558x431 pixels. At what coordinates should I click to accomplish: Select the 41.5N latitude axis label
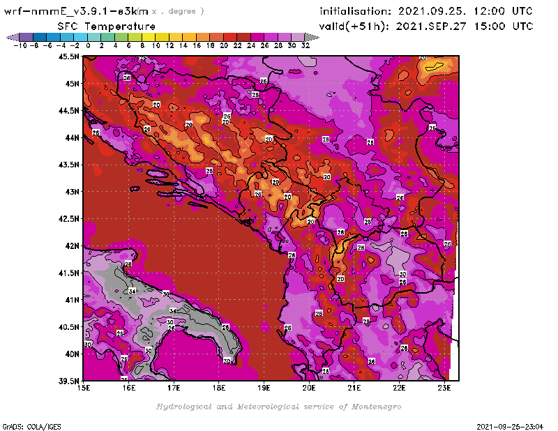pyautogui.click(x=68, y=273)
